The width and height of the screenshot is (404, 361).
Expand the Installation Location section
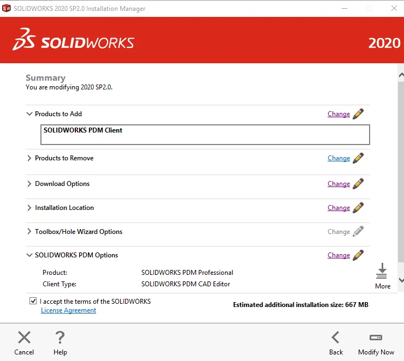[x=29, y=208]
